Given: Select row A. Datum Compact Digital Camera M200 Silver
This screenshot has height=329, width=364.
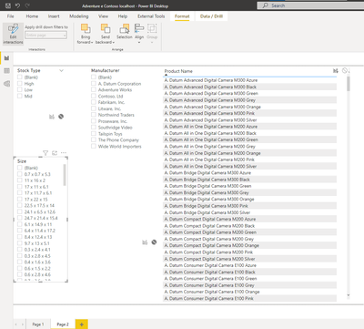Looking at the screenshot, I should click(249, 259).
